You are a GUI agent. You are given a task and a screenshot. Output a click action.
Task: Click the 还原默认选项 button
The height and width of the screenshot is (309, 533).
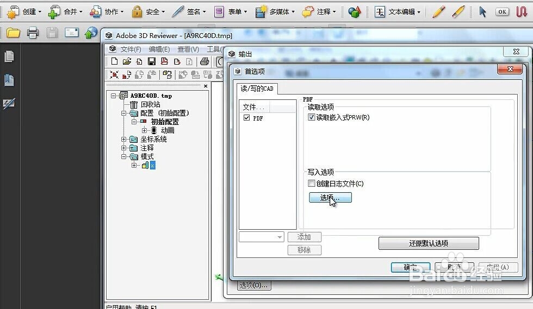click(429, 243)
